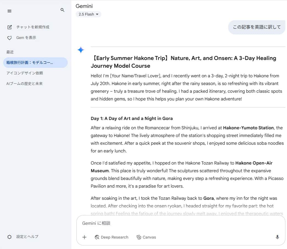Click the Deep Research button label
This screenshot has height=249, width=287.
(x=115, y=237)
